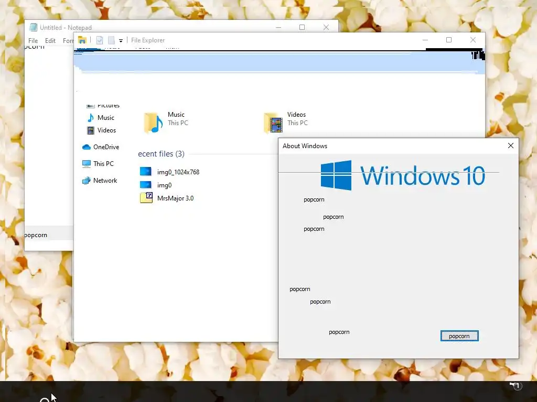
Task: Click popcorn text in Notepad status bar
Action: (36, 235)
